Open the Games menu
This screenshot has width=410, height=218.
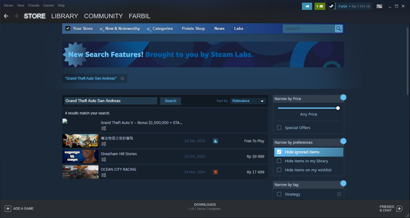[49, 5]
